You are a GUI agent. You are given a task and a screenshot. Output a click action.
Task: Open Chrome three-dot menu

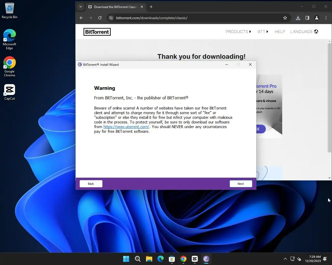point(326,18)
